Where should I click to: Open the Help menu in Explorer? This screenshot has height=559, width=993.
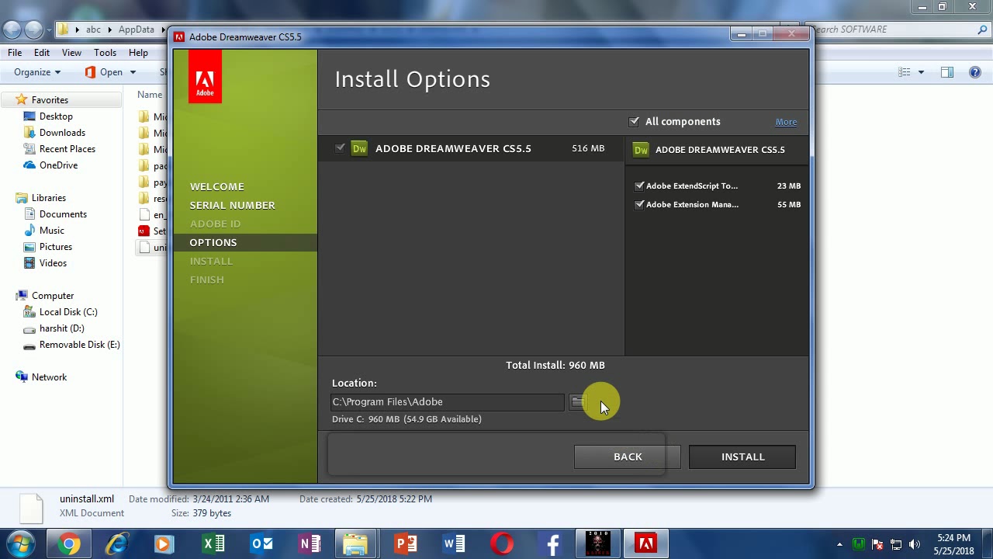tap(138, 53)
